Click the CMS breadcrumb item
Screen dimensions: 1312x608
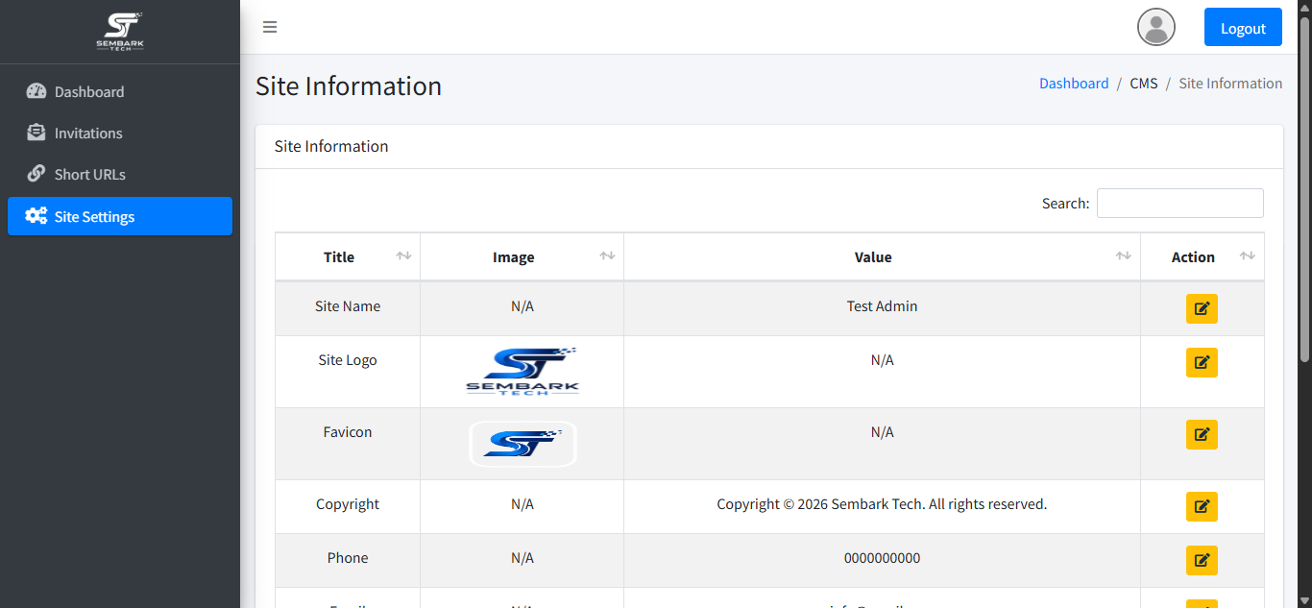pyautogui.click(x=1144, y=84)
